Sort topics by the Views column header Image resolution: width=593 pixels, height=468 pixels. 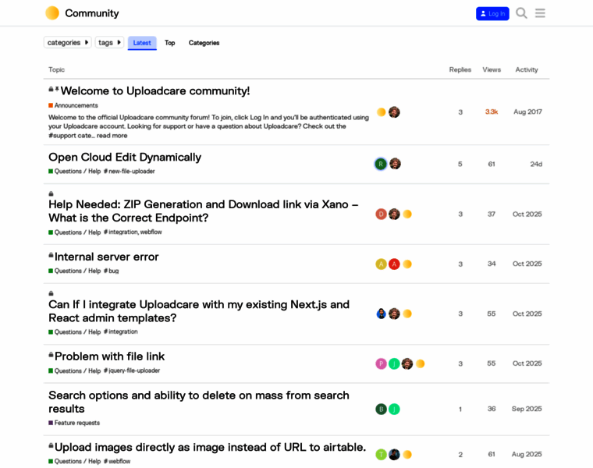(x=492, y=69)
